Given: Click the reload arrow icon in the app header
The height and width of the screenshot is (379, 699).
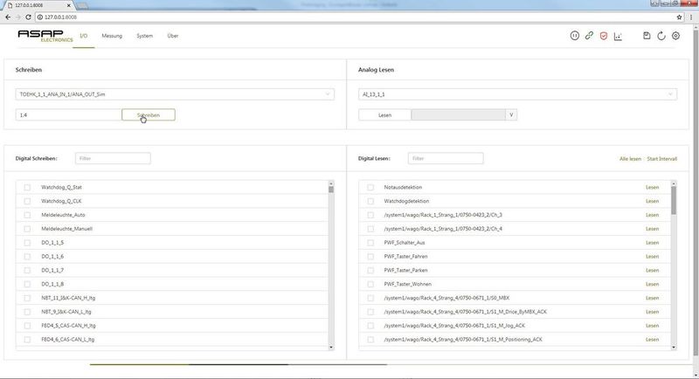Looking at the screenshot, I should (x=661, y=36).
